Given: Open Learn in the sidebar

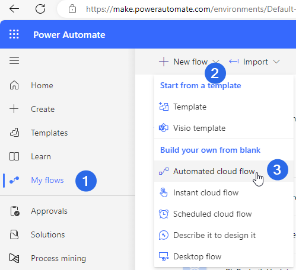Looking at the screenshot, I should [41, 156].
